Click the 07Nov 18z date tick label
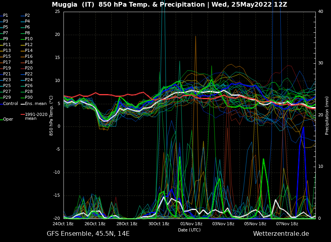 [x=287, y=224]
